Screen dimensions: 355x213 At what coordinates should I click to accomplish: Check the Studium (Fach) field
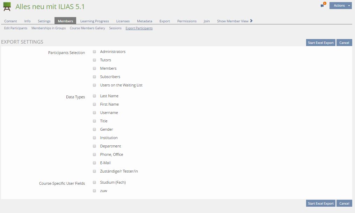click(94, 182)
